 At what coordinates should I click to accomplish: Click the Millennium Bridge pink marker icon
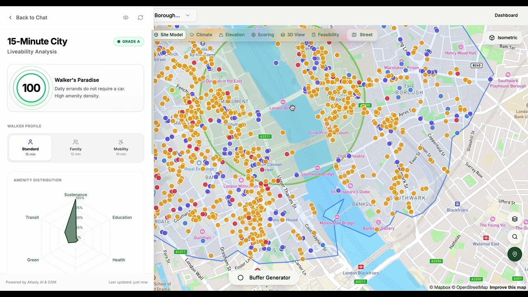(337, 217)
